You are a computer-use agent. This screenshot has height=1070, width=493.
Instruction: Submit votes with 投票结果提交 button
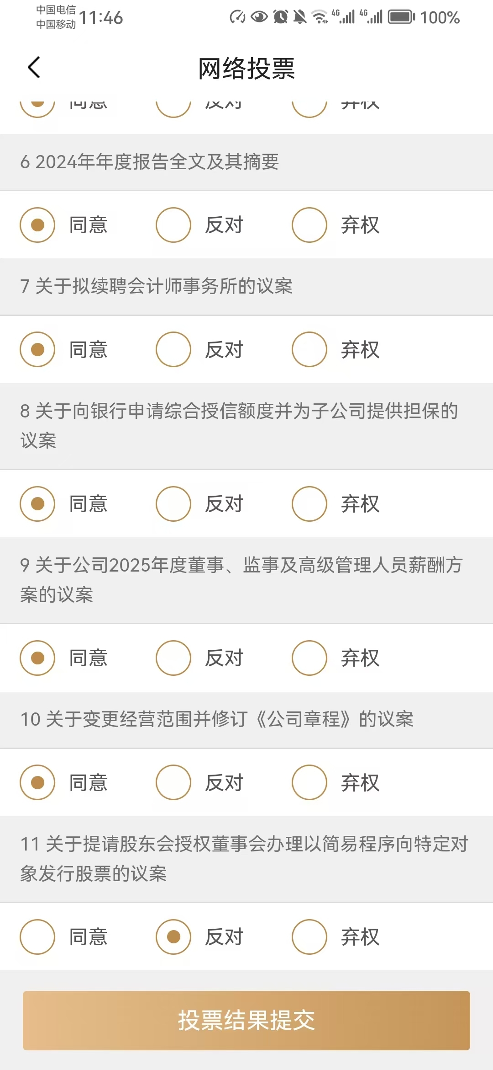pos(246,1021)
